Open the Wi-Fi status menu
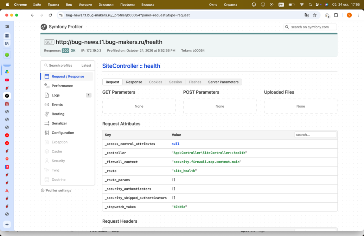The width and height of the screenshot is (364, 236). [301, 5]
